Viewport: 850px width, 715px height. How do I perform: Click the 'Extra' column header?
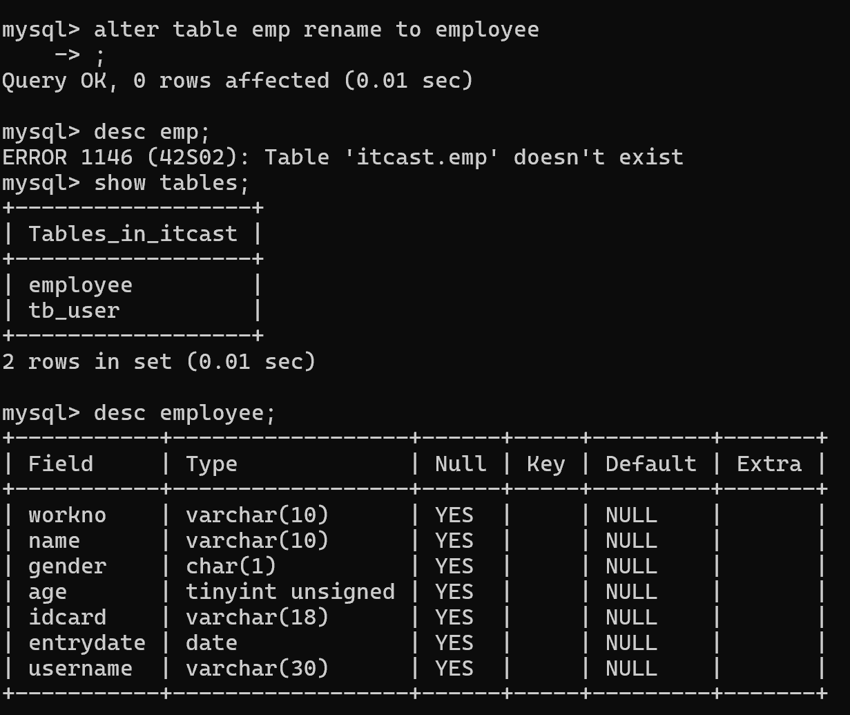click(769, 464)
